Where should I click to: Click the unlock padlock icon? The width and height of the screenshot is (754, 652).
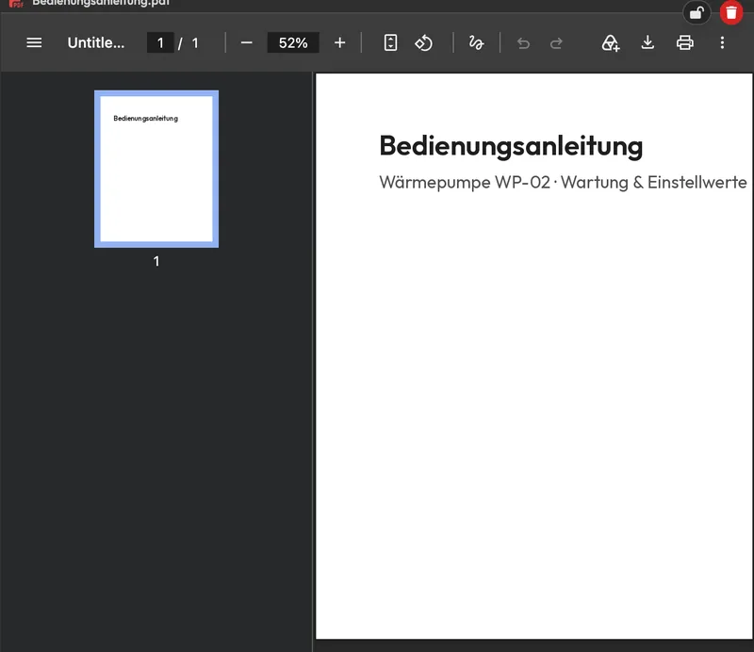(x=697, y=13)
